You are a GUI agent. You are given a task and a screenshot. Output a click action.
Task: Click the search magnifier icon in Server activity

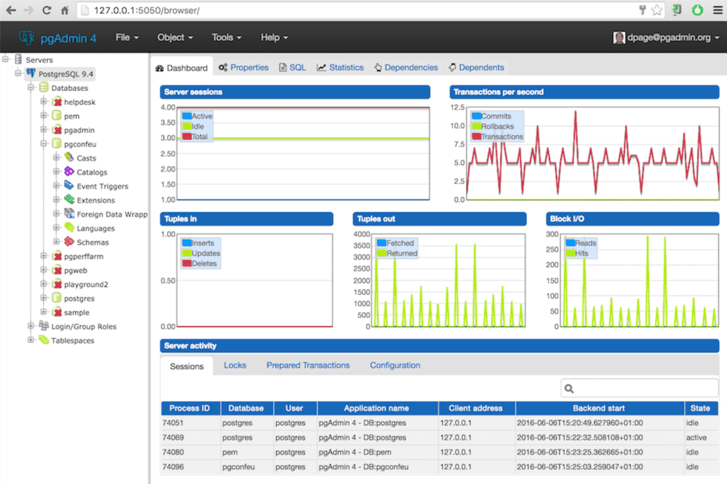pyautogui.click(x=569, y=388)
